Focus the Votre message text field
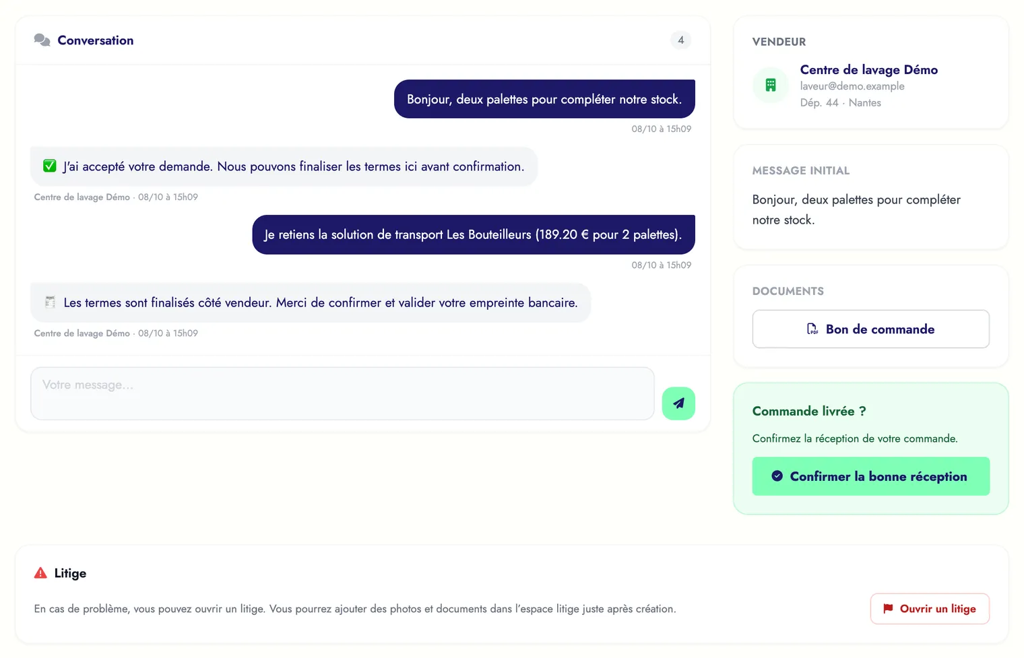Screen dimensions: 1024x658 pos(342,393)
